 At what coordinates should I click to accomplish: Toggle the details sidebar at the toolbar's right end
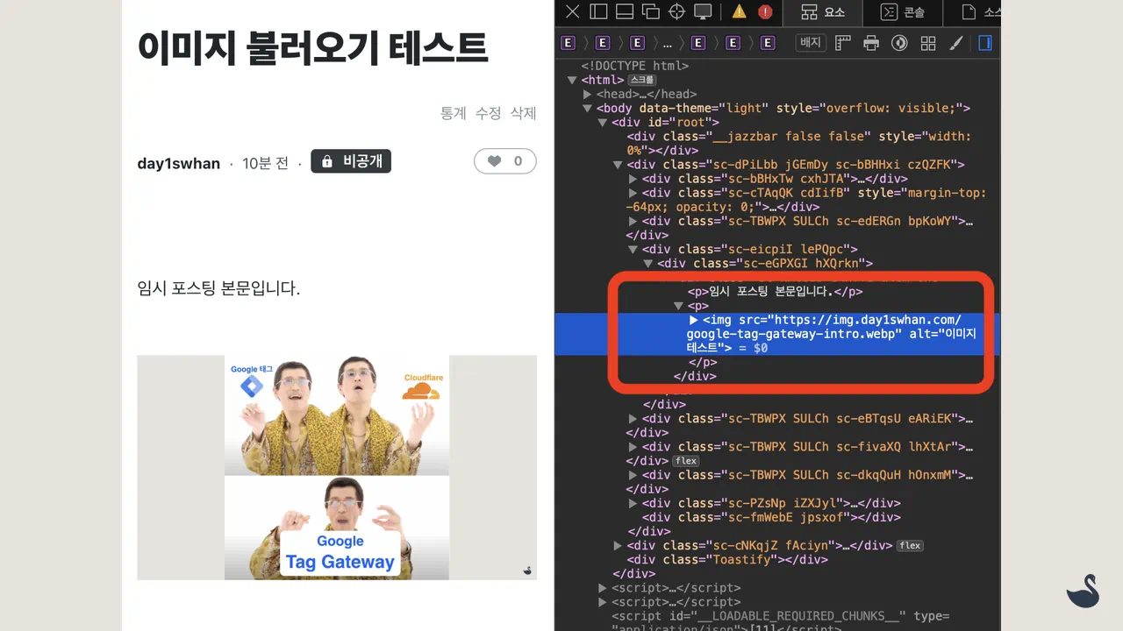985,43
